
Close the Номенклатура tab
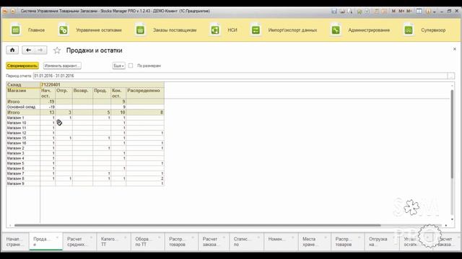[292, 237]
